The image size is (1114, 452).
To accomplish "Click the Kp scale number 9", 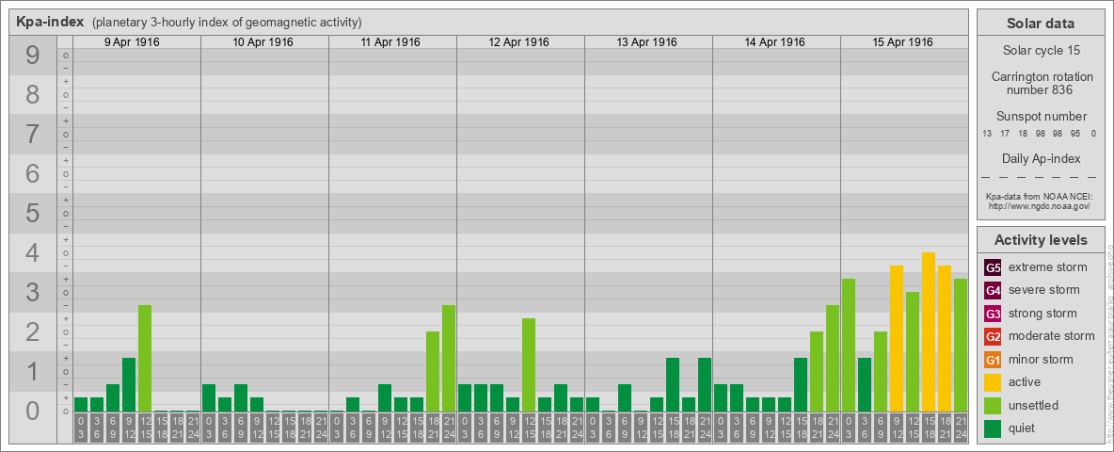I will click(x=32, y=56).
